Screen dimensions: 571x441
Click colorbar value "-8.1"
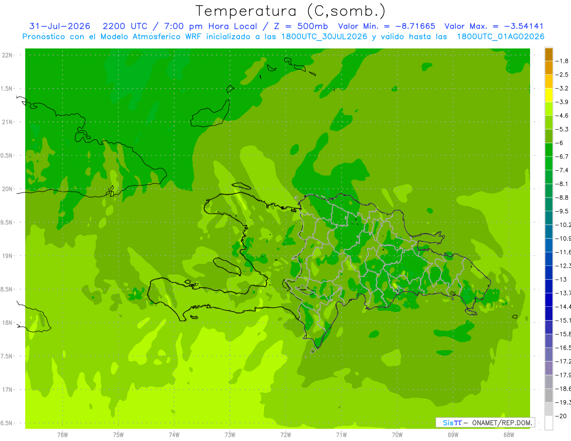(x=562, y=184)
